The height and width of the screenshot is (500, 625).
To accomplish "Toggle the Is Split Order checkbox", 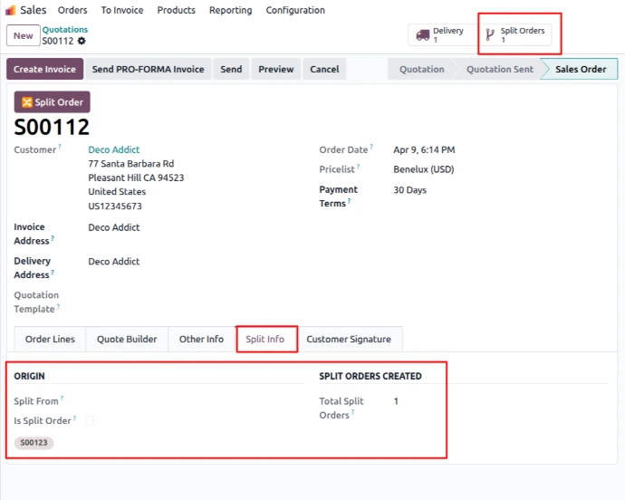I will 89,420.
